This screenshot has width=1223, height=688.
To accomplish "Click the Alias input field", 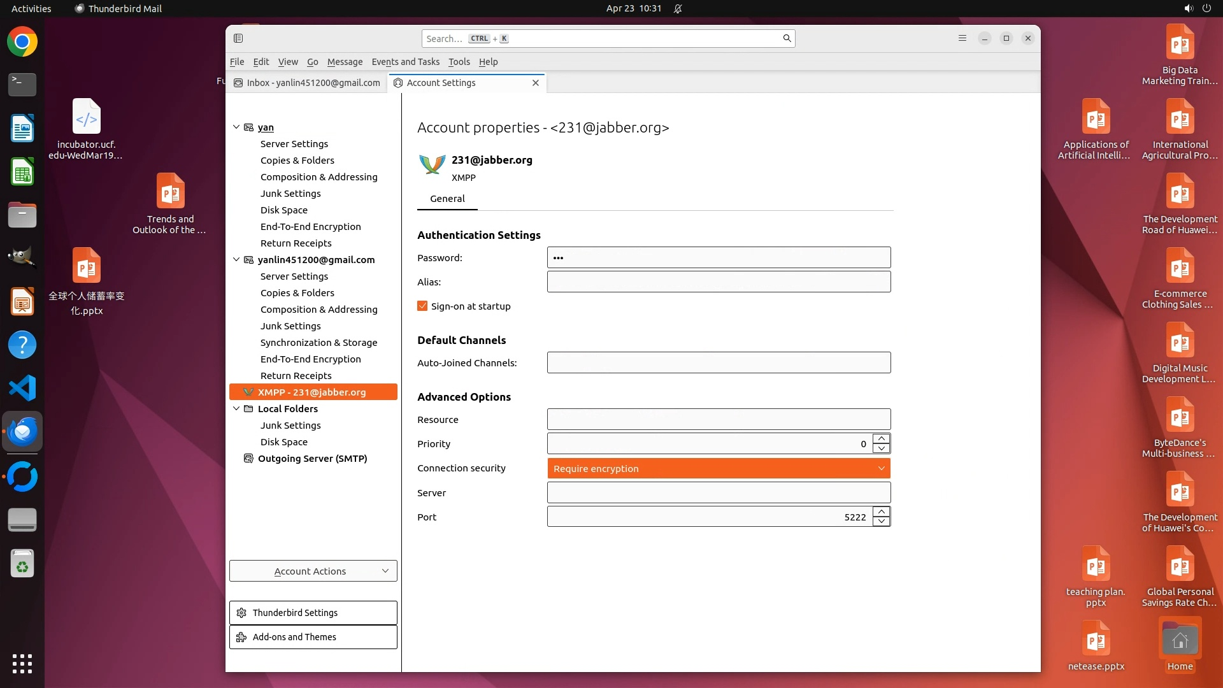I will point(719,282).
